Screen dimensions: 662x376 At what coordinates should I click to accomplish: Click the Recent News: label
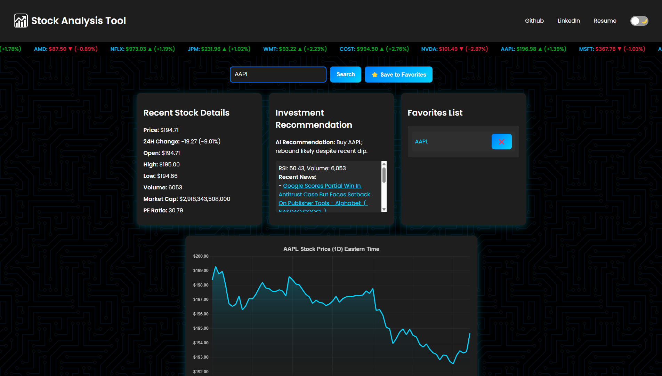point(298,177)
